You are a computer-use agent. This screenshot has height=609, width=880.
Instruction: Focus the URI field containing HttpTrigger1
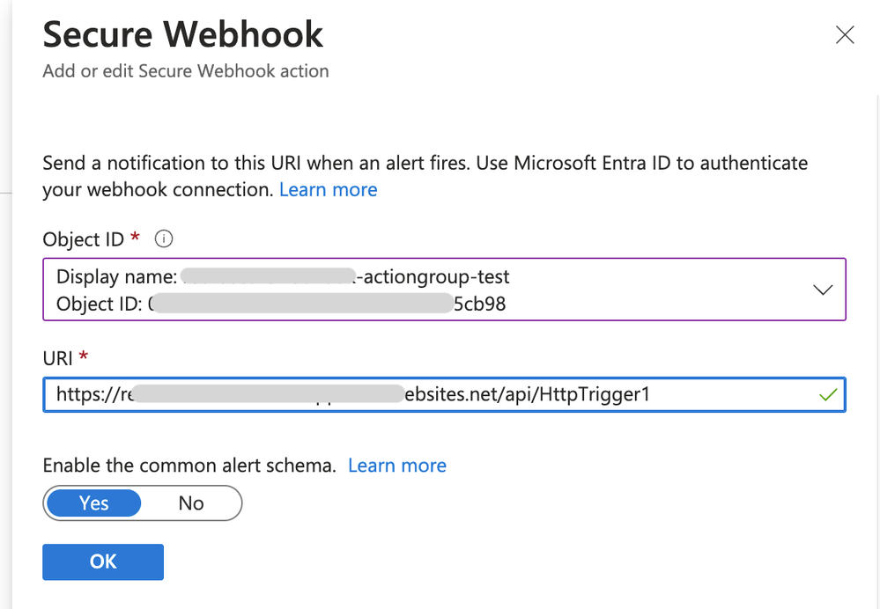pyautogui.click(x=444, y=395)
